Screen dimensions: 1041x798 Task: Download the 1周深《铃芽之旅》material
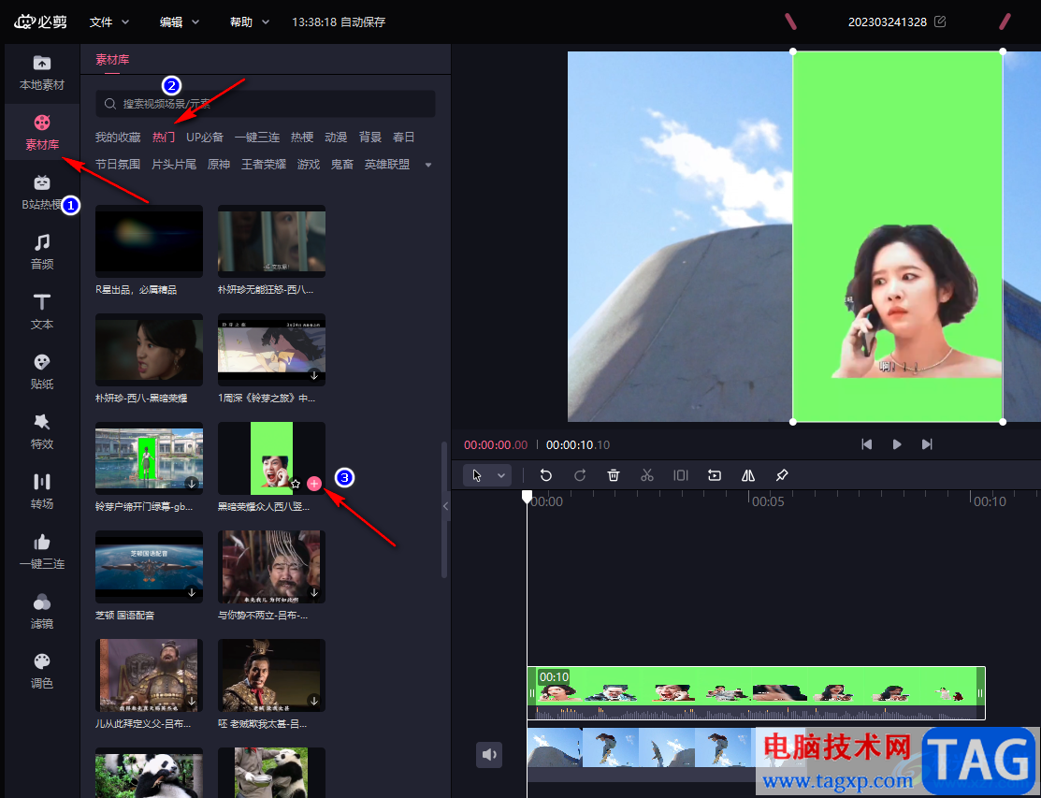314,375
